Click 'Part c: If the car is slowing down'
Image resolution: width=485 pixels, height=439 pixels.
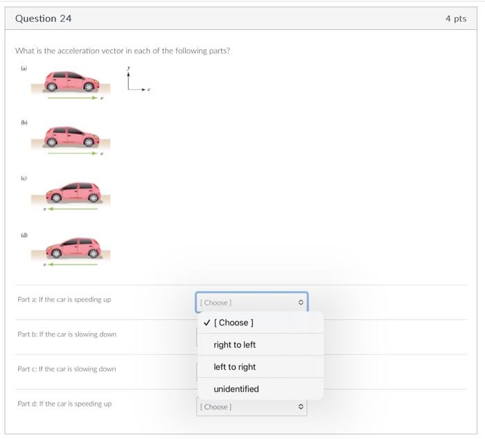67,369
